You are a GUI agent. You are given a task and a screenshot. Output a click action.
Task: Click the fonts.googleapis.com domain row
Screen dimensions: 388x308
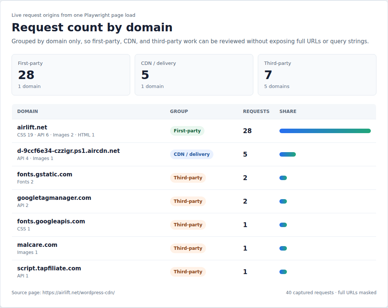tap(194, 225)
